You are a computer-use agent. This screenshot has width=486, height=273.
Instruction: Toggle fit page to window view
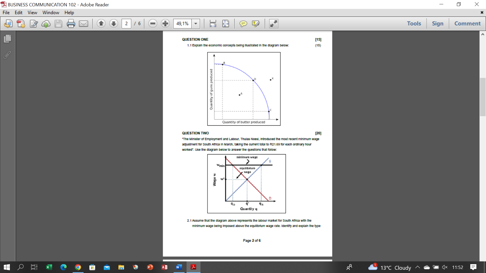click(x=226, y=24)
